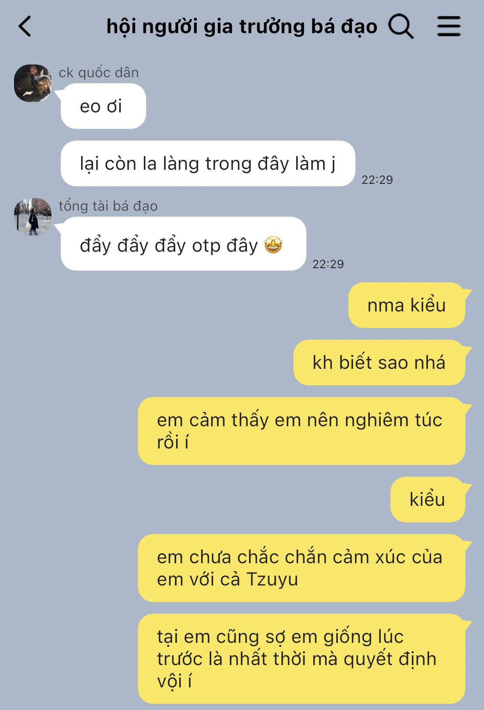484x710 pixels.
Task: Tap the back arrow icon
Action: [x=25, y=27]
